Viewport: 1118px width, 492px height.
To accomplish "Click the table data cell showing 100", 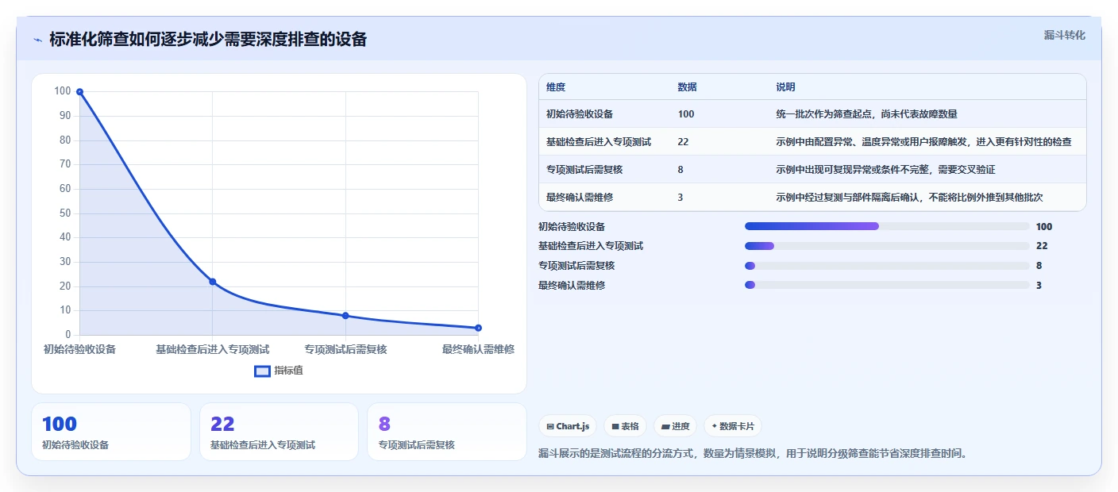I will tap(686, 114).
